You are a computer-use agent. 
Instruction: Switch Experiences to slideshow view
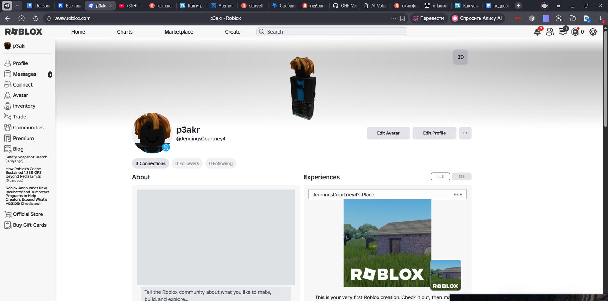440,176
